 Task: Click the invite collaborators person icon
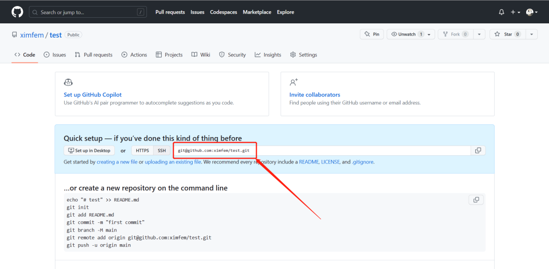pos(293,83)
